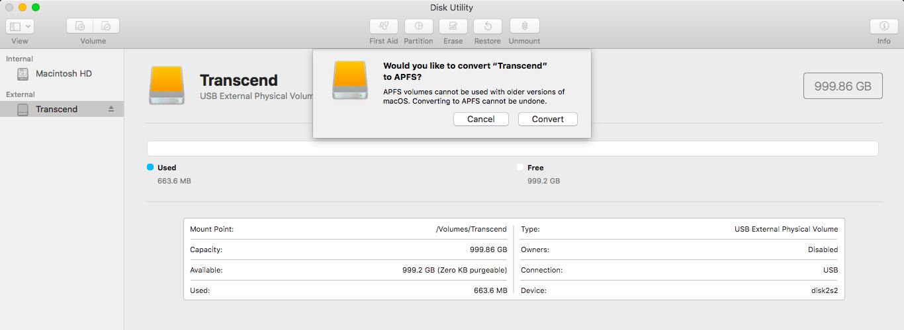Click the 999.2 GB value under Free legend

click(543, 181)
